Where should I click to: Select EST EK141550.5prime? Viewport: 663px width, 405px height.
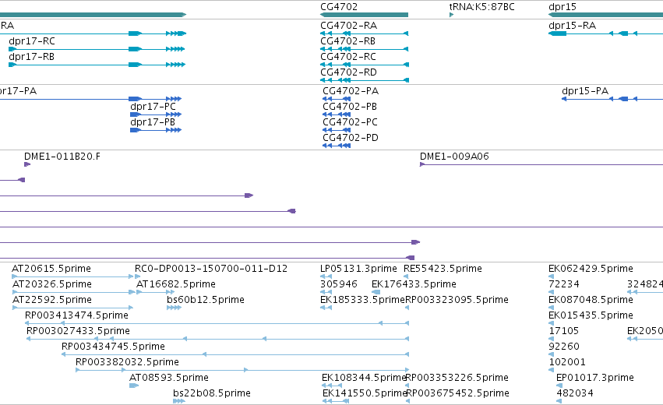(x=365, y=393)
